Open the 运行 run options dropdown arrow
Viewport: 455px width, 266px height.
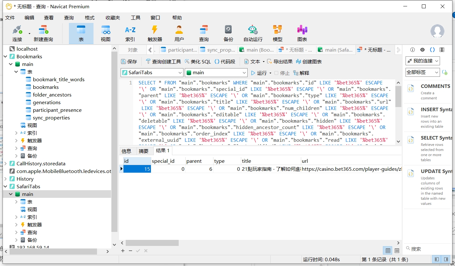[x=270, y=73]
